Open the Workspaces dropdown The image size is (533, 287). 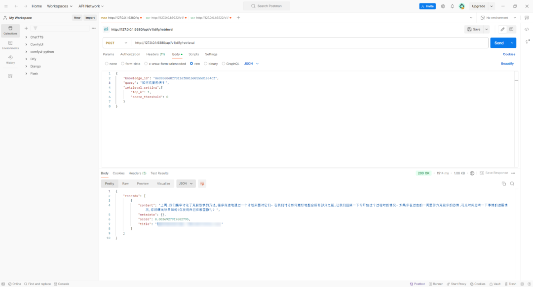pyautogui.click(x=60, y=6)
